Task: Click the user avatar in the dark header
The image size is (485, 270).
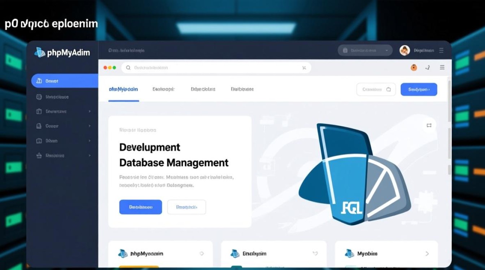Action: tap(405, 50)
